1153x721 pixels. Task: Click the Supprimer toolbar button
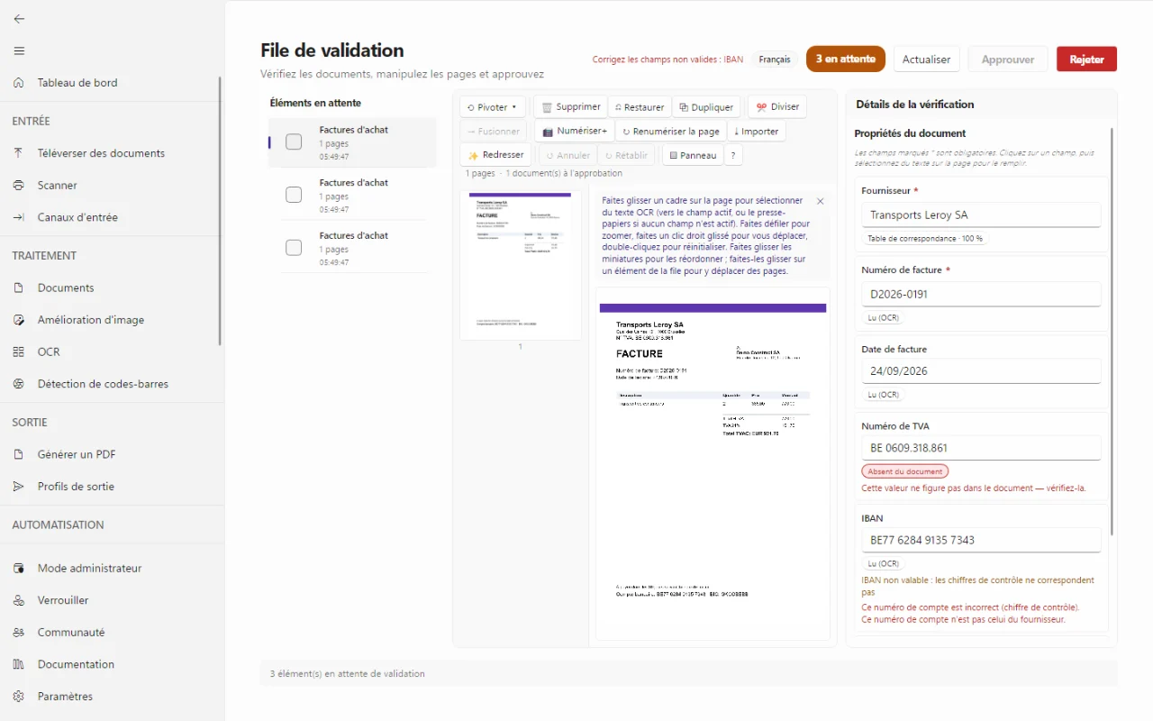tap(570, 107)
